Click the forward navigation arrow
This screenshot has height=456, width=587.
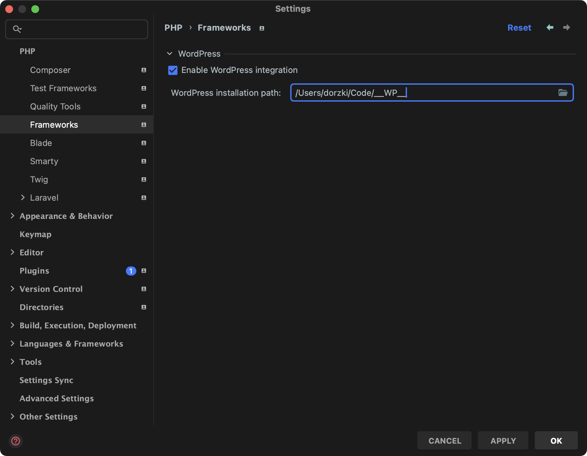567,27
